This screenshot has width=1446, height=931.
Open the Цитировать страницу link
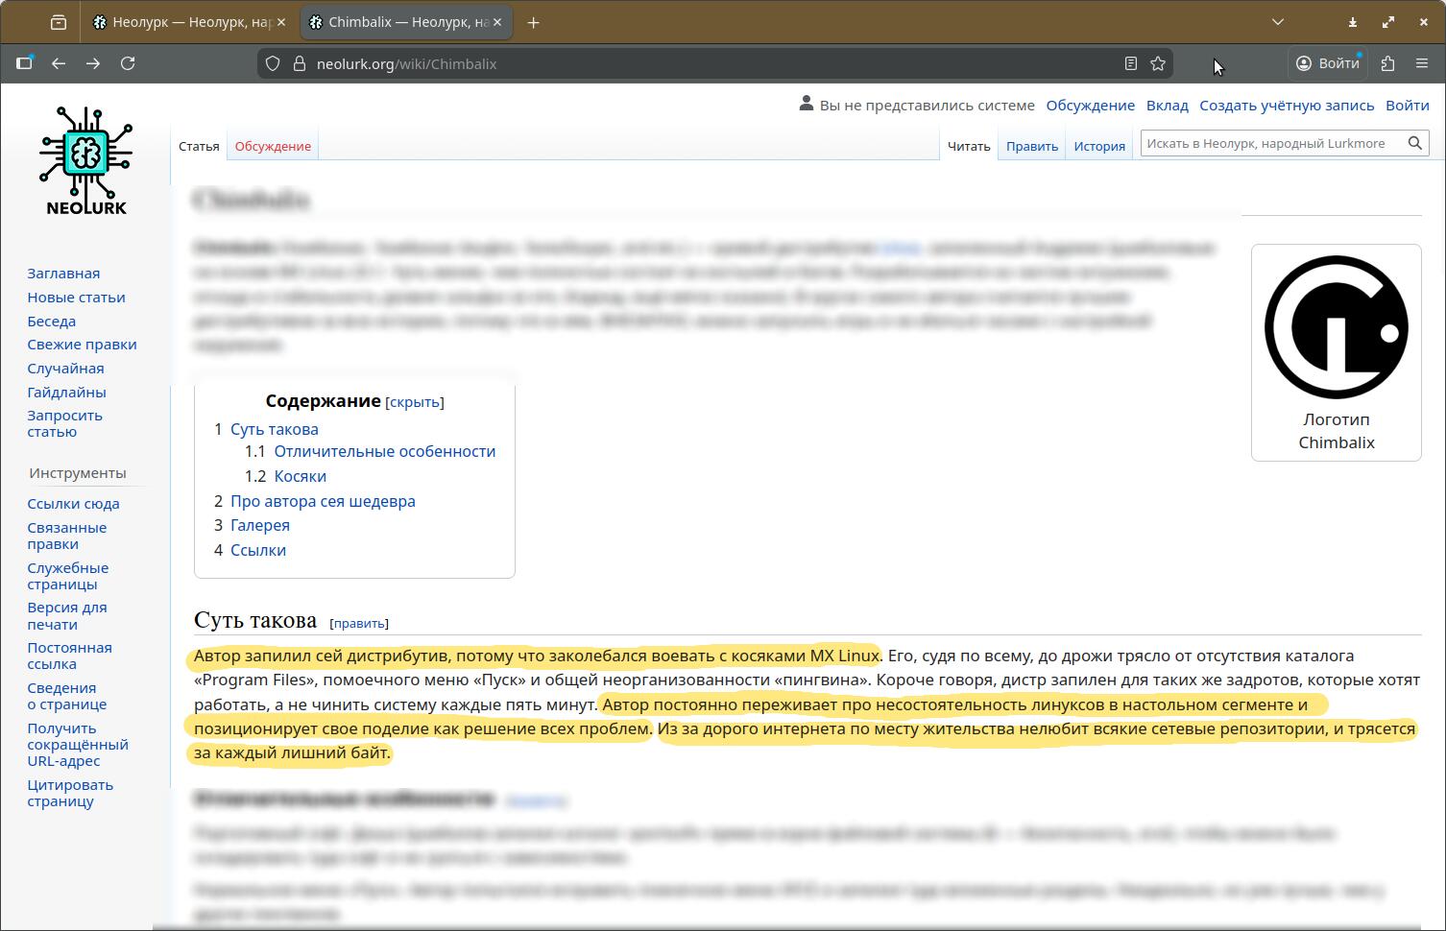[70, 793]
